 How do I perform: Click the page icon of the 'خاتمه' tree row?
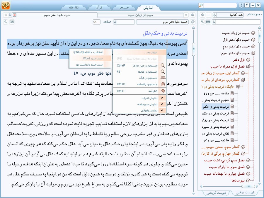232,140
